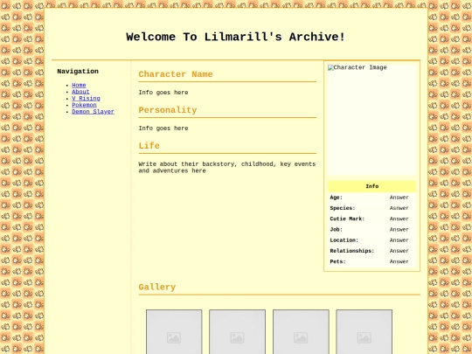Click the Age: label in info table
The width and height of the screenshot is (472, 354).
point(337,198)
